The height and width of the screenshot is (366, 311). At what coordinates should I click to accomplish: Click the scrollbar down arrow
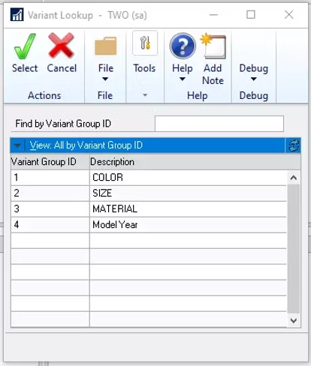pyautogui.click(x=294, y=320)
